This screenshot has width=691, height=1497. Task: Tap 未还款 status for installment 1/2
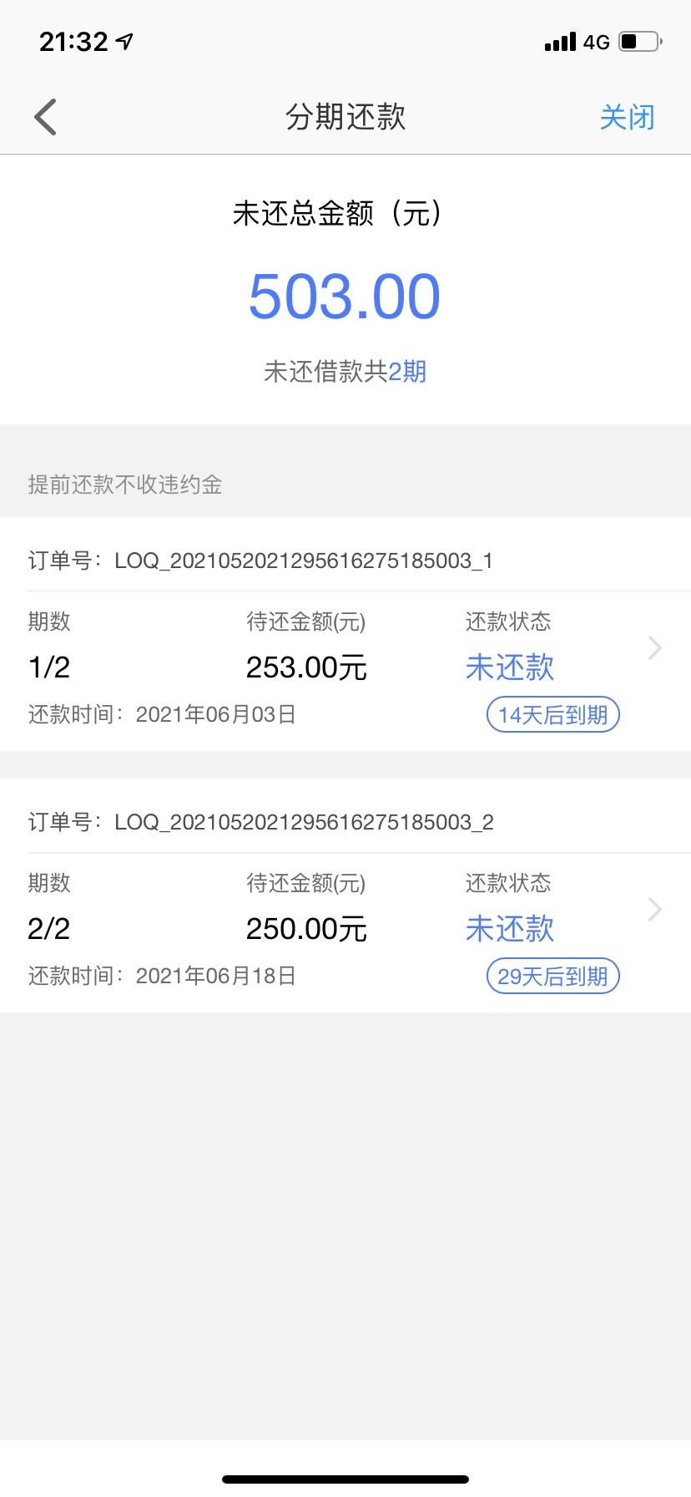coord(510,667)
